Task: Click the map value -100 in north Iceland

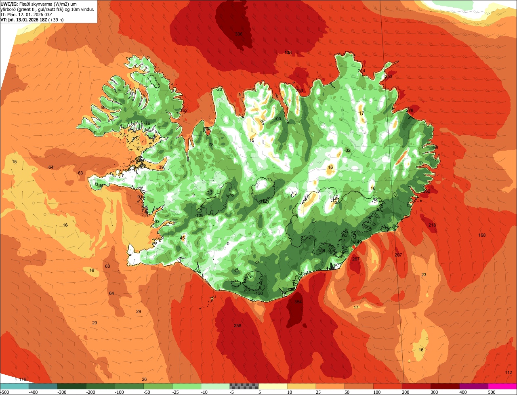Action: pyautogui.click(x=276, y=119)
